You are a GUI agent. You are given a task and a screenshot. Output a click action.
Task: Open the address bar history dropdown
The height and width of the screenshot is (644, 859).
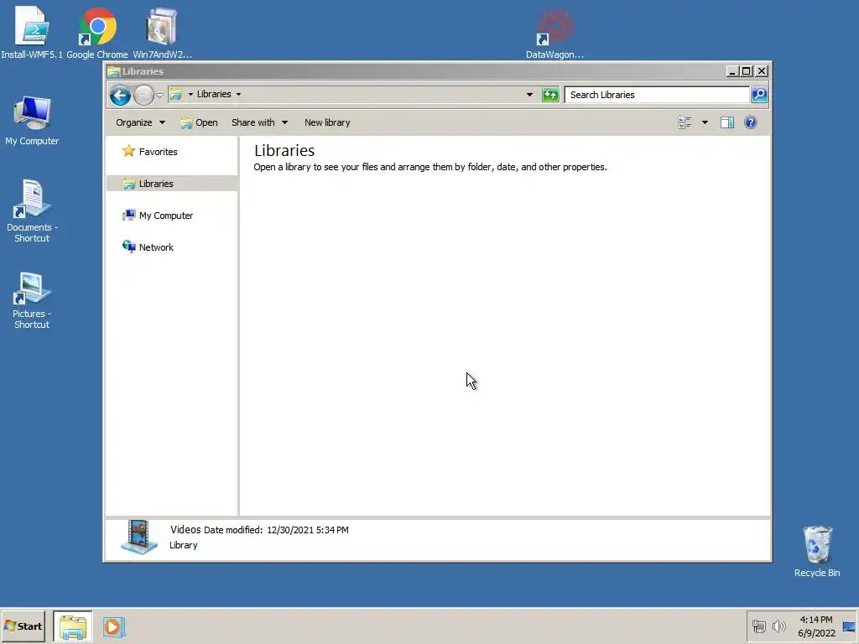click(529, 95)
